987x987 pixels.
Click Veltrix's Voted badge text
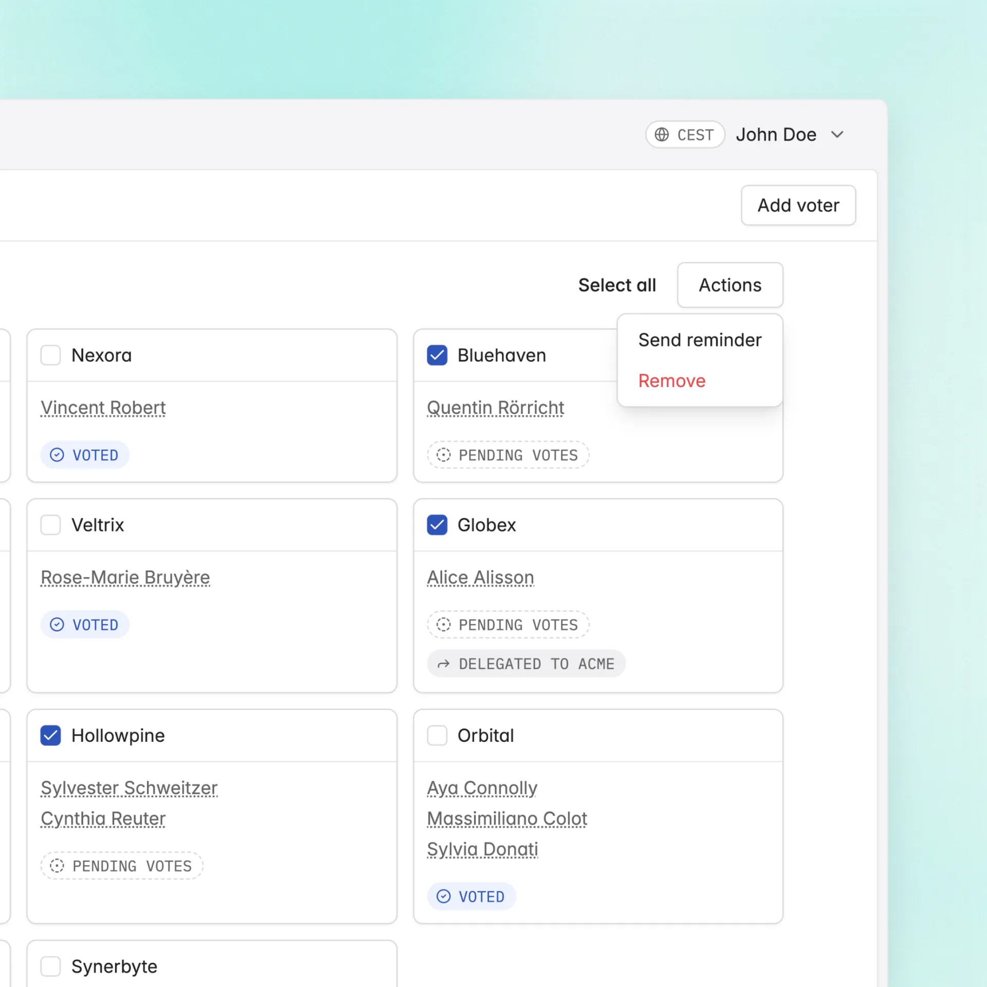pos(96,625)
